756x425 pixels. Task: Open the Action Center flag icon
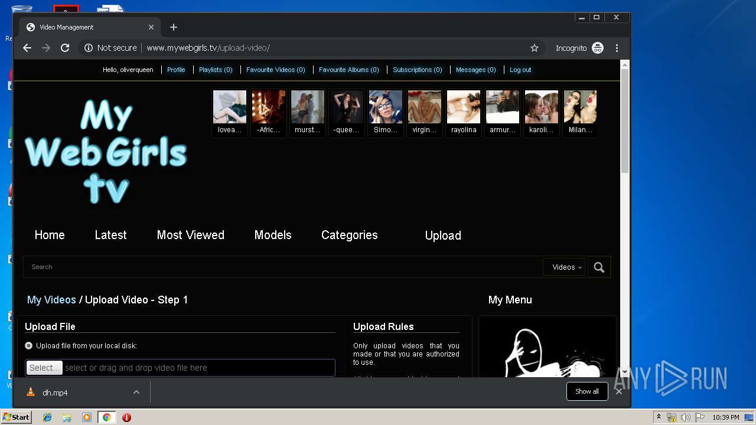pyautogui.click(x=699, y=417)
